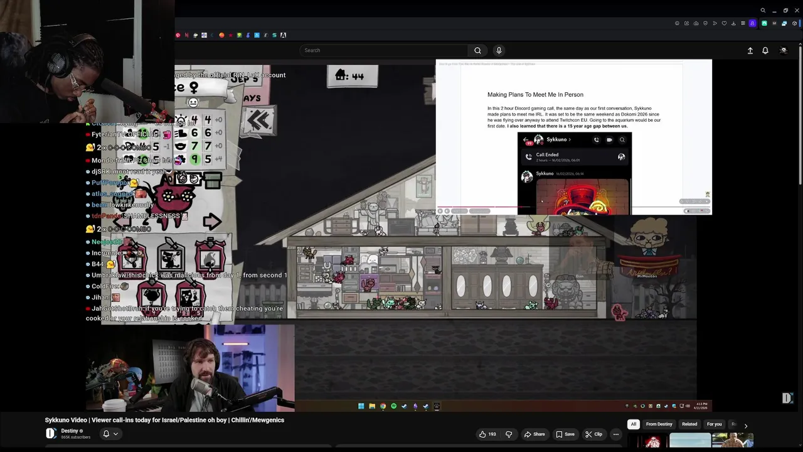Click the Clip button
This screenshot has height=452, width=803.
(x=593, y=434)
